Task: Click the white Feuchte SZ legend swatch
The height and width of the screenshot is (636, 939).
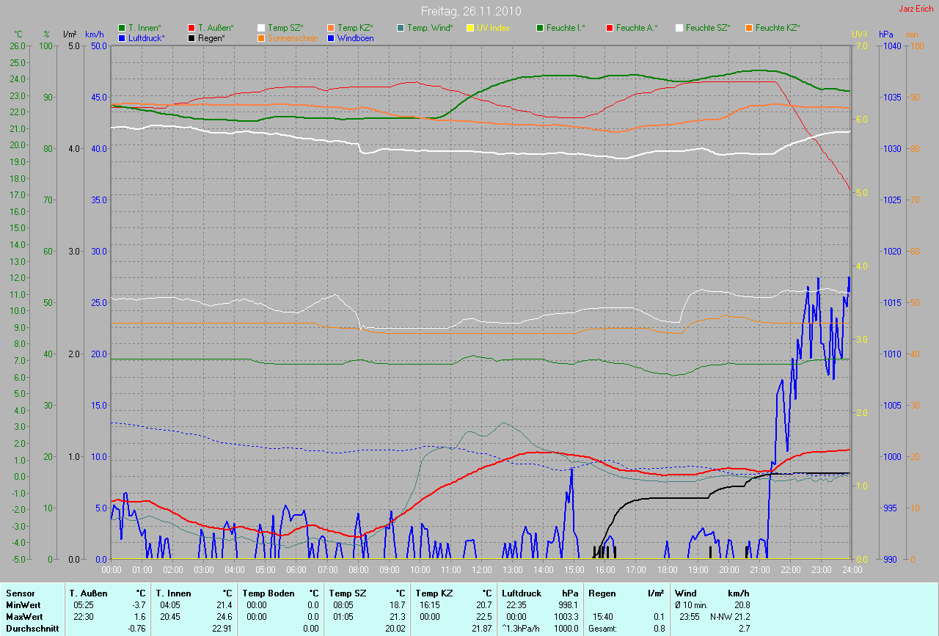Action: tap(679, 28)
